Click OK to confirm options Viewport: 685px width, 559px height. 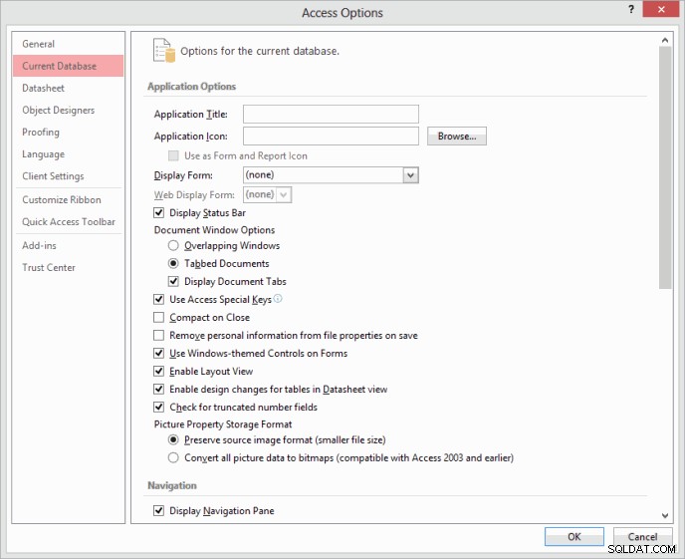tap(574, 536)
